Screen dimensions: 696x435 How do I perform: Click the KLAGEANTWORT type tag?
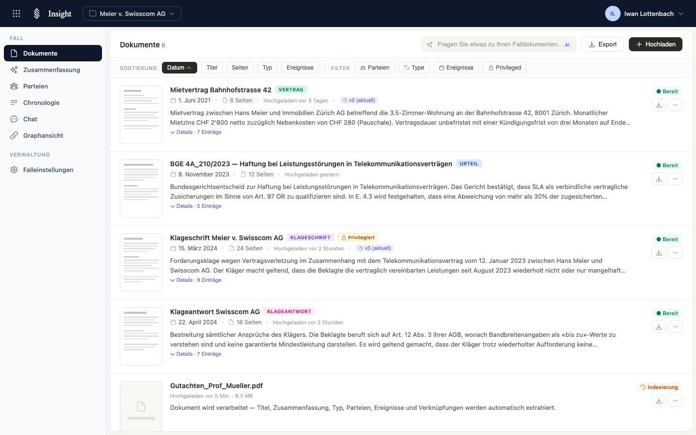pyautogui.click(x=289, y=312)
